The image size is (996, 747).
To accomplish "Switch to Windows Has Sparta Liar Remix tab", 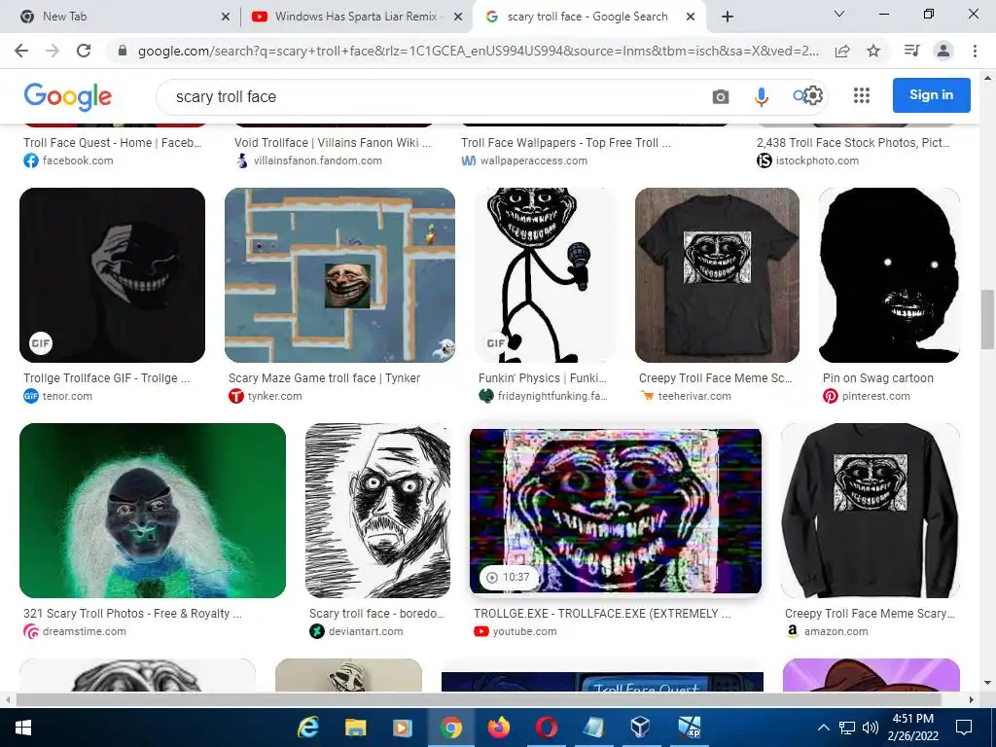I will point(356,17).
